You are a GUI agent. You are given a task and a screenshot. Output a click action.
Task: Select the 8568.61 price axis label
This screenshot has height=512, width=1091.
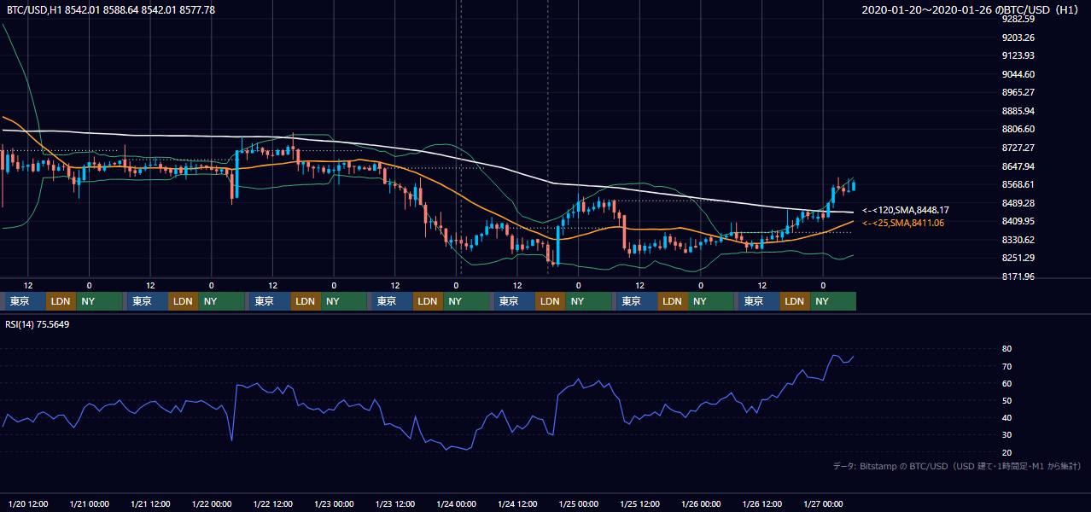(1018, 184)
